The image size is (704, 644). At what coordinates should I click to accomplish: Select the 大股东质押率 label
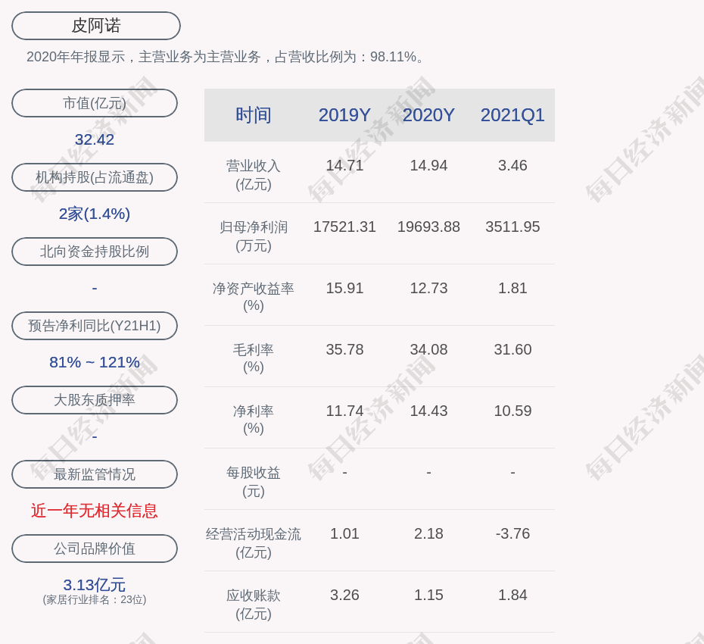[x=95, y=400]
